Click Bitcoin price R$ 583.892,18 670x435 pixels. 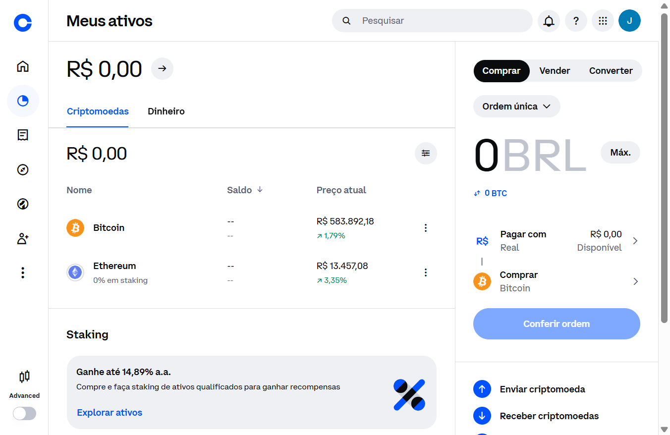click(x=345, y=221)
